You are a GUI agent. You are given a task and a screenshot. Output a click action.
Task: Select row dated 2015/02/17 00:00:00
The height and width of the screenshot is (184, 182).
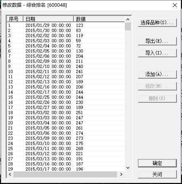[x=66, y=92]
